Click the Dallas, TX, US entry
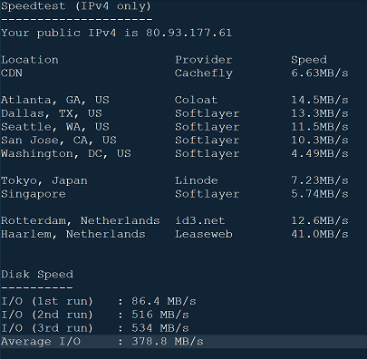Screen dimensions: 367x359 pos(52,113)
